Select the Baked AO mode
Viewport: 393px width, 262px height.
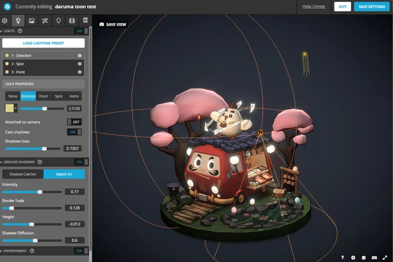[x=64, y=174]
